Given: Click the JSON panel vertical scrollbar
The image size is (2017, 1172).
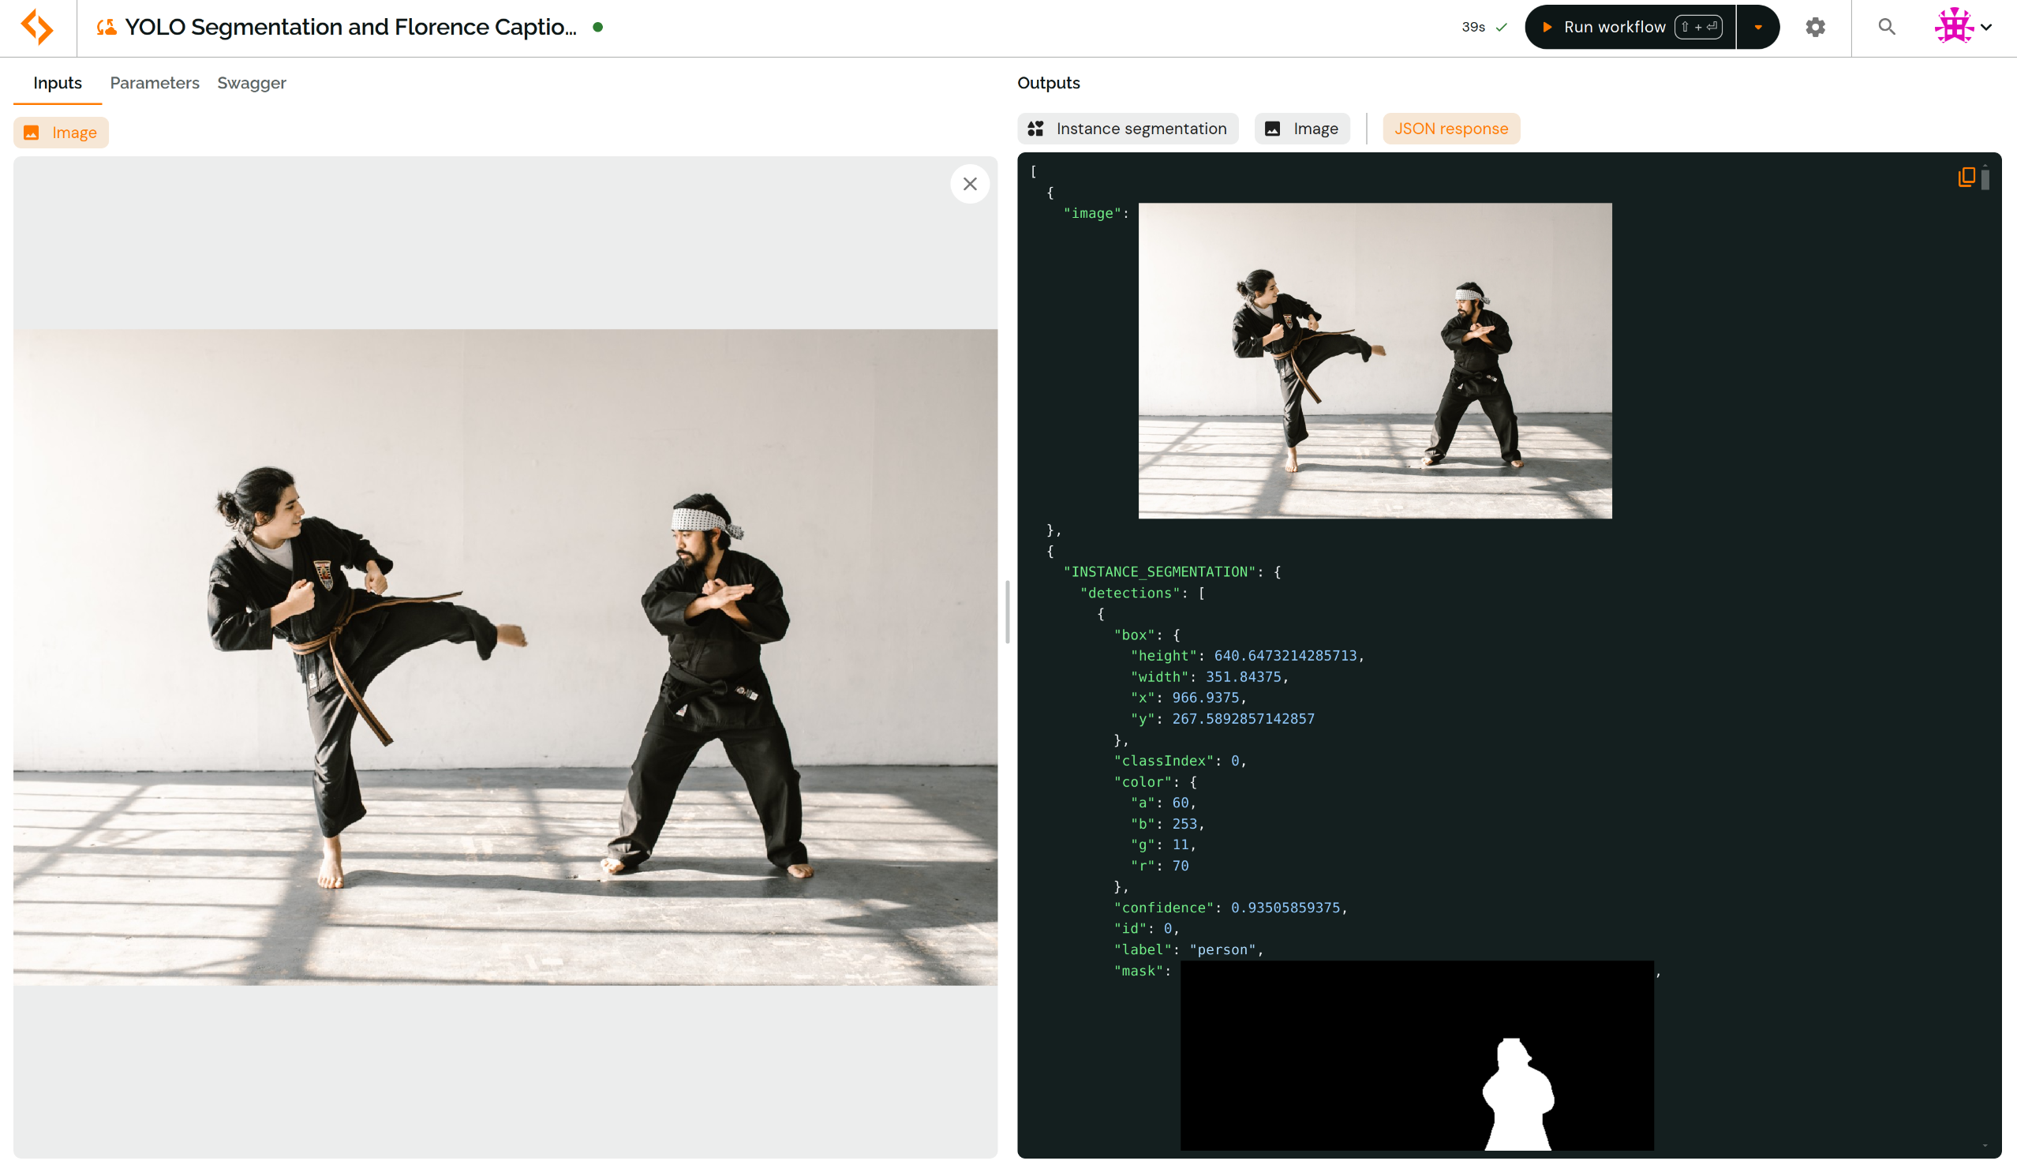Looking at the screenshot, I should click(1985, 180).
